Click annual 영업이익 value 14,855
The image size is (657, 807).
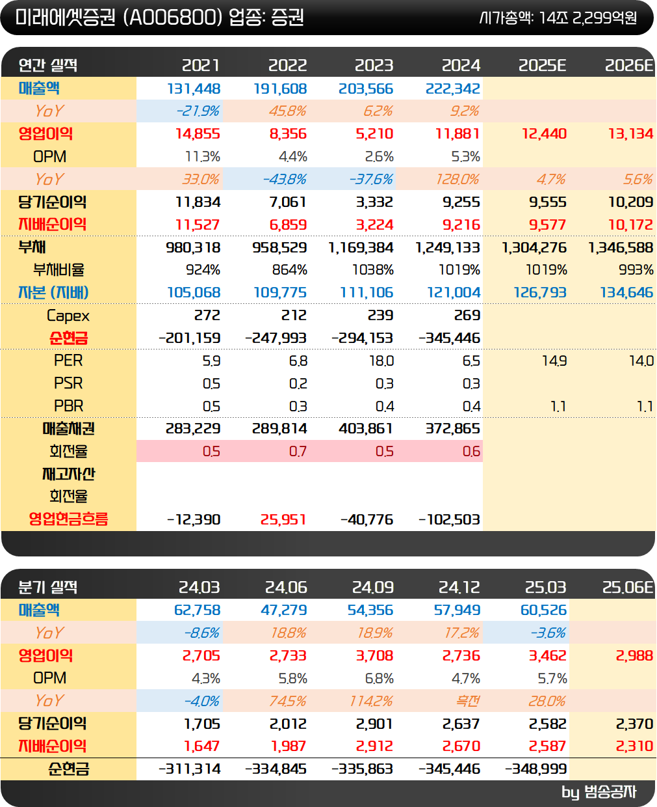click(x=198, y=134)
